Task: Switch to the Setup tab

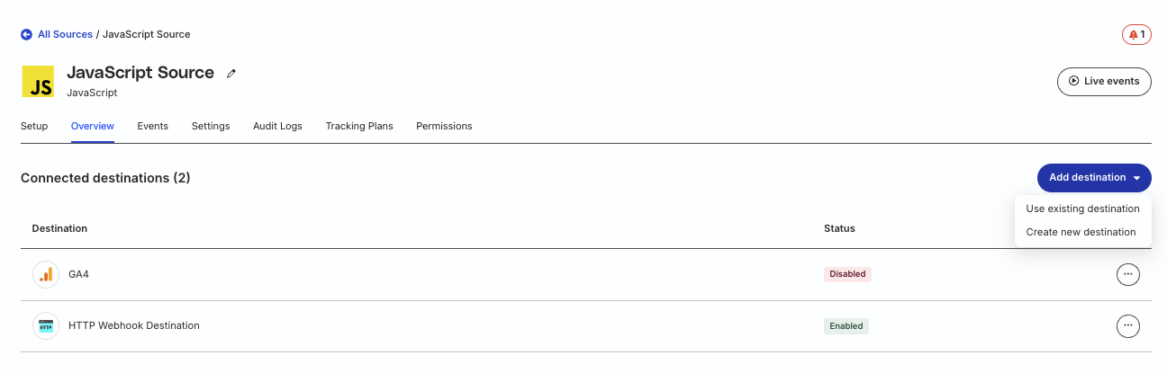Action: click(34, 126)
